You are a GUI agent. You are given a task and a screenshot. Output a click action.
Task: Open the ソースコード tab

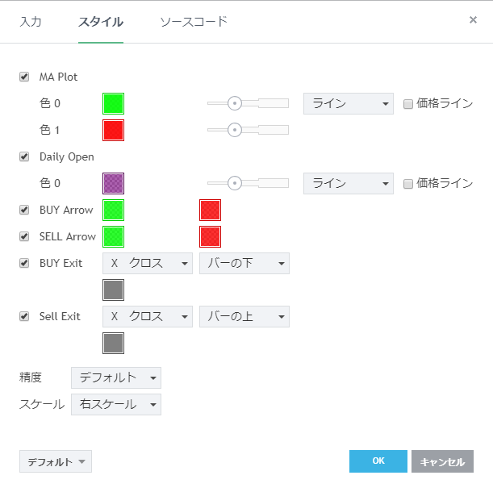(x=194, y=22)
